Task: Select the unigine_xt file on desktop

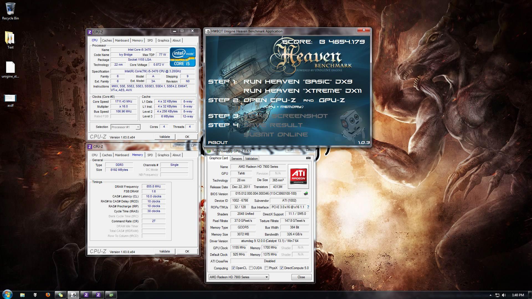Action: (x=10, y=70)
